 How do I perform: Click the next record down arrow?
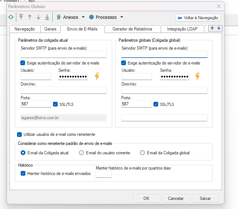tap(38, 17)
